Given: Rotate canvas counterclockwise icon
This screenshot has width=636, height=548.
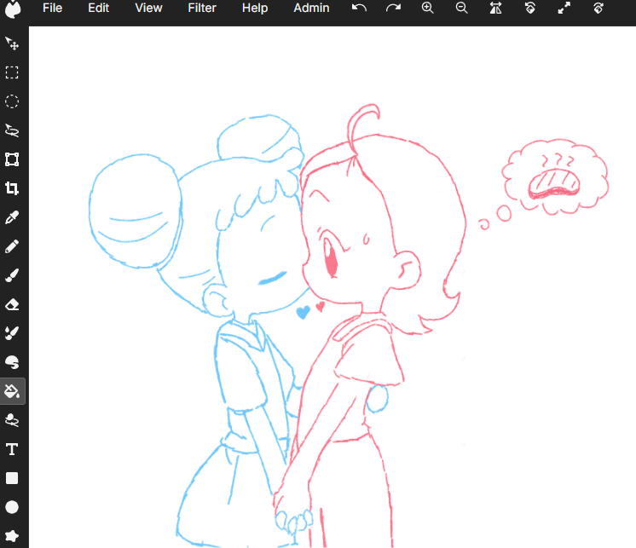Looking at the screenshot, I should click(529, 9).
